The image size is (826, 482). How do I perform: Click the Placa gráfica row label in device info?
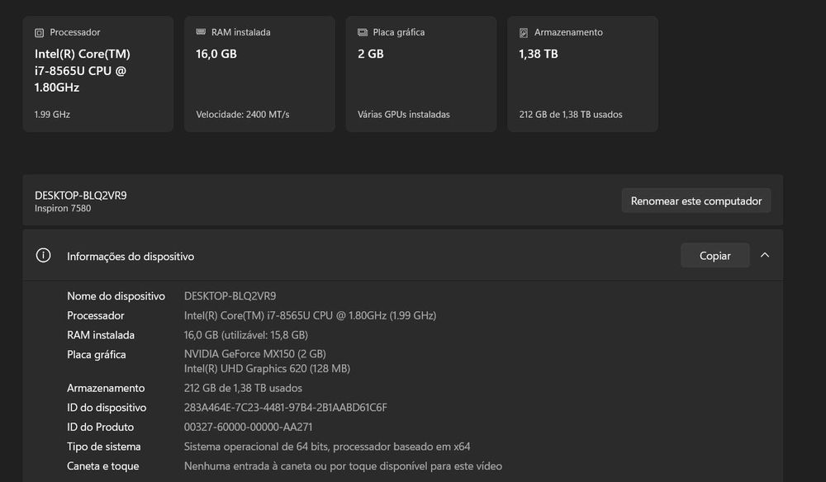tap(97, 355)
